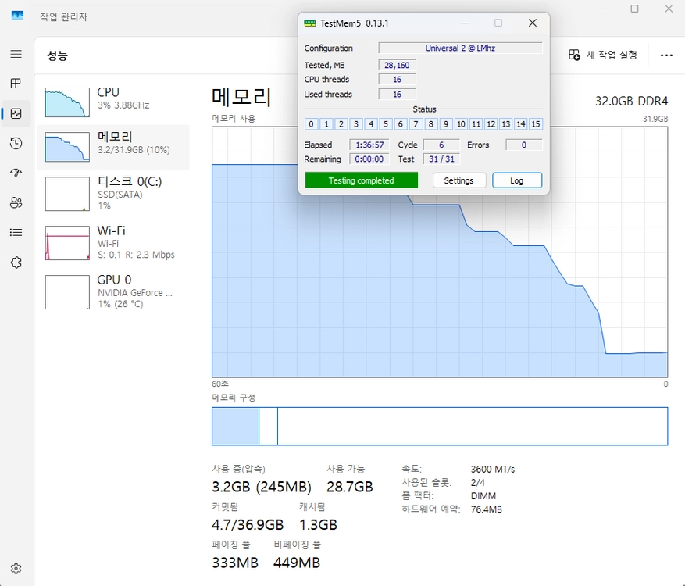Click thread status box 6 in TestMem5
Screen dimensions: 685x586
(401, 124)
